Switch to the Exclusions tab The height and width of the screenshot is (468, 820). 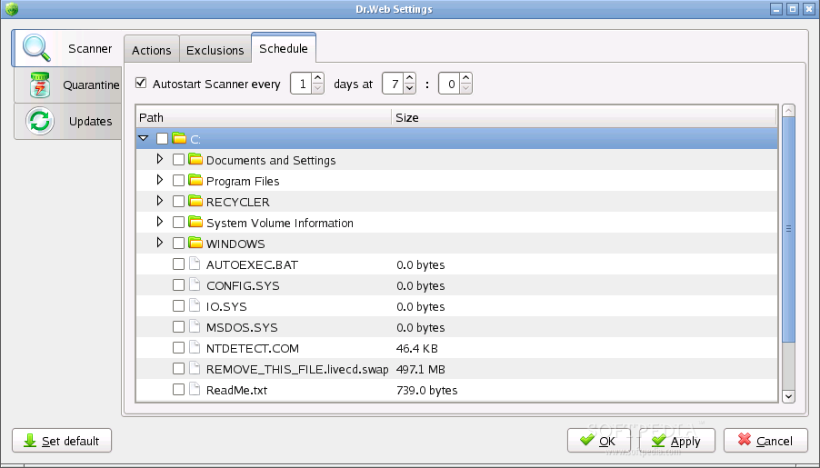(215, 50)
